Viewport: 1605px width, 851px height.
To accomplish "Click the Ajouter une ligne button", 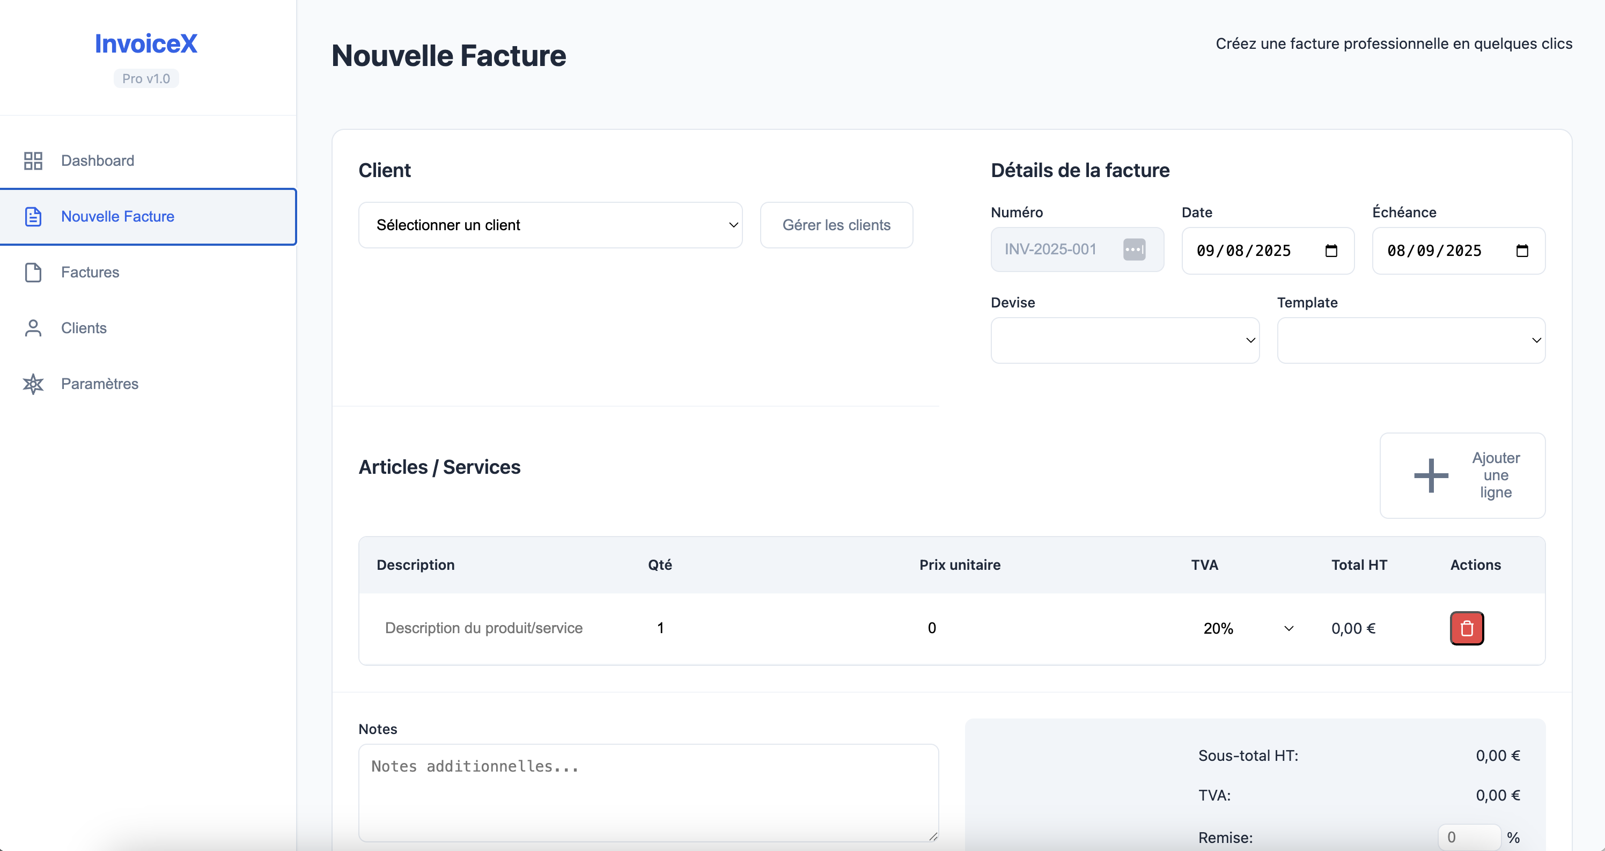I will pyautogui.click(x=1462, y=476).
